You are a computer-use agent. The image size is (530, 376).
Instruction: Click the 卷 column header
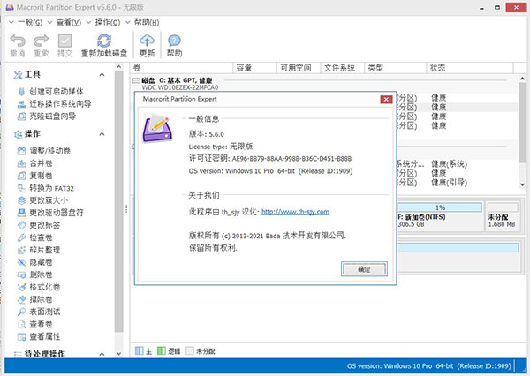click(x=182, y=68)
